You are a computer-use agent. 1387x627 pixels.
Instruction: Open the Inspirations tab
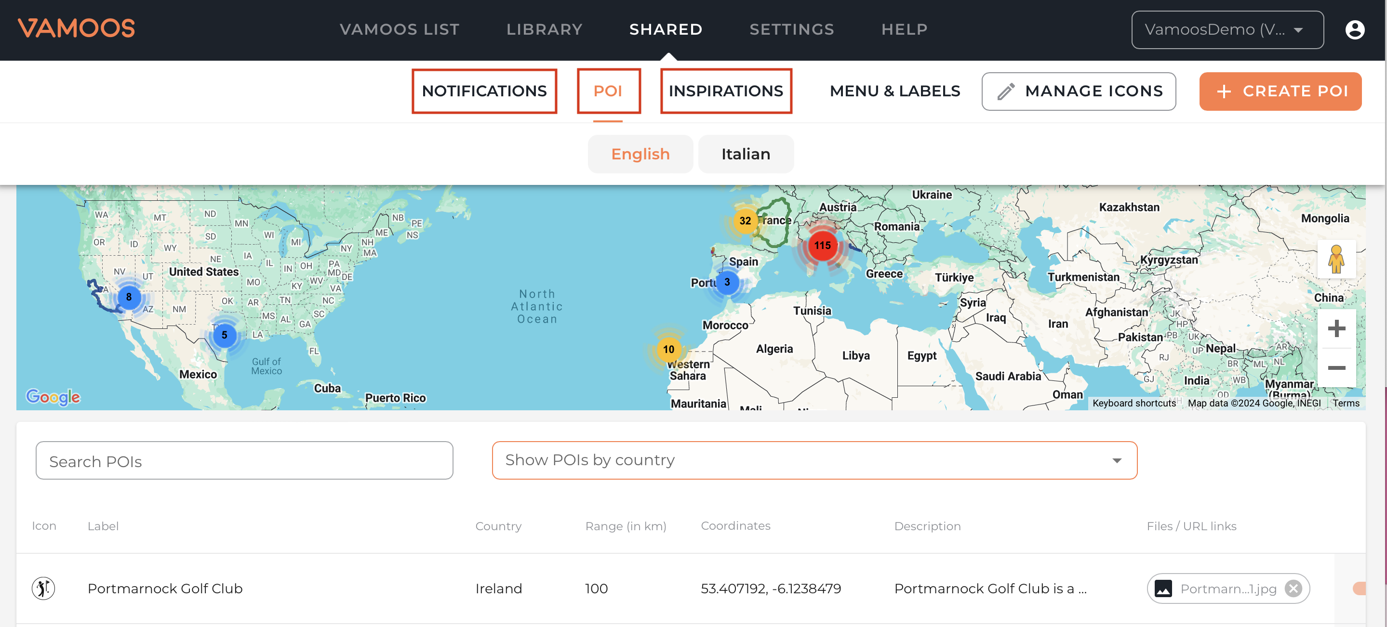[725, 91]
